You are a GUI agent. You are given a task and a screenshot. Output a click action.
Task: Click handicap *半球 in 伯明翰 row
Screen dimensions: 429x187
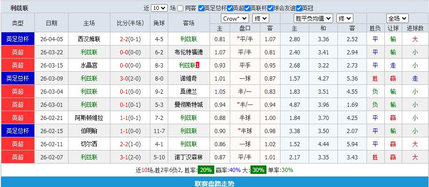[245, 131]
